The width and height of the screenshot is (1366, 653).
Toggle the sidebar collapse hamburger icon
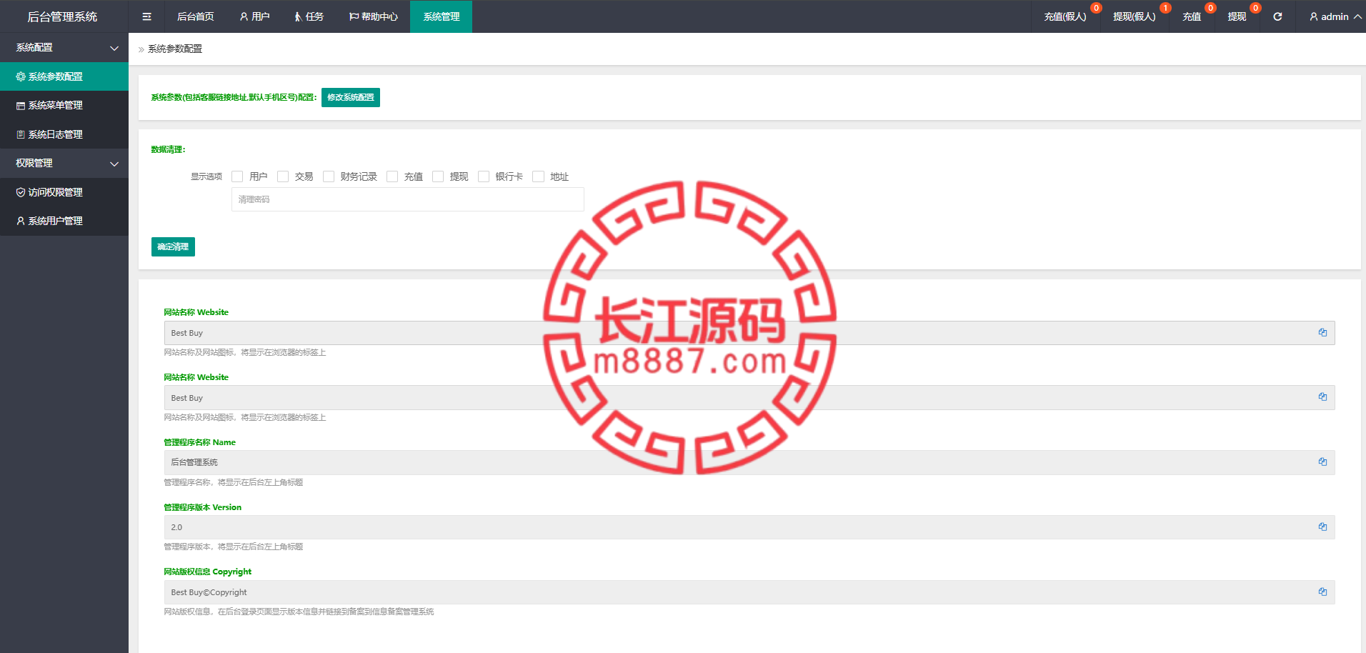(146, 16)
